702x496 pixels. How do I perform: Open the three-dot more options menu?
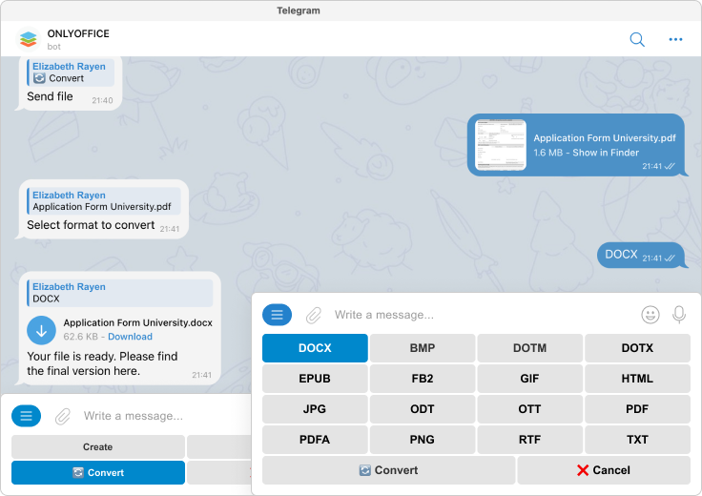(x=675, y=39)
